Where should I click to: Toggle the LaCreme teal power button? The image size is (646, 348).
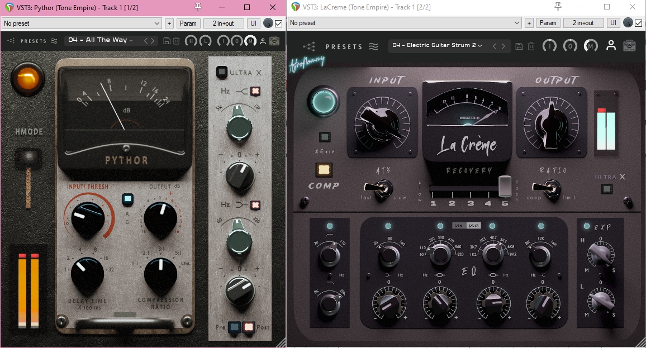(x=324, y=101)
